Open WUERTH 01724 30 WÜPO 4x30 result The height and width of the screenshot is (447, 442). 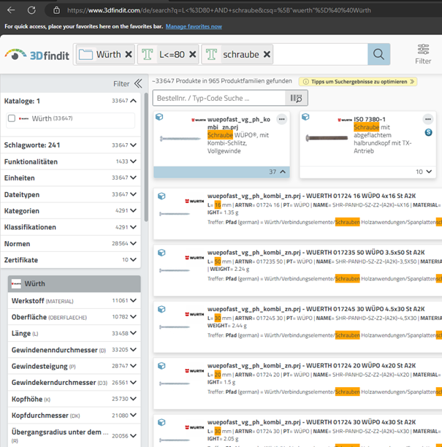(311, 422)
